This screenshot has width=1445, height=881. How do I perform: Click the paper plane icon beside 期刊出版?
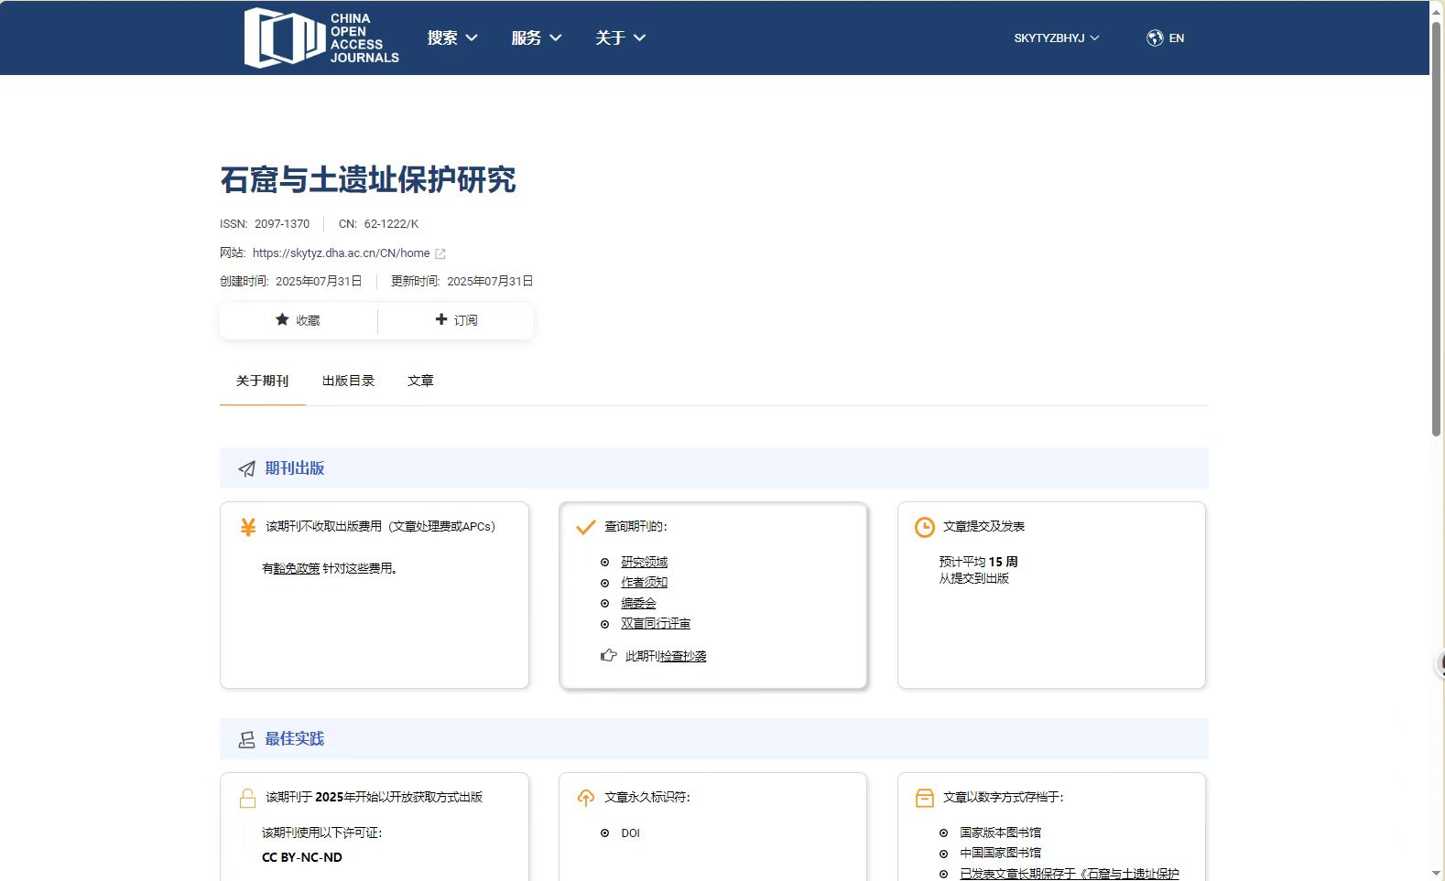click(x=246, y=468)
